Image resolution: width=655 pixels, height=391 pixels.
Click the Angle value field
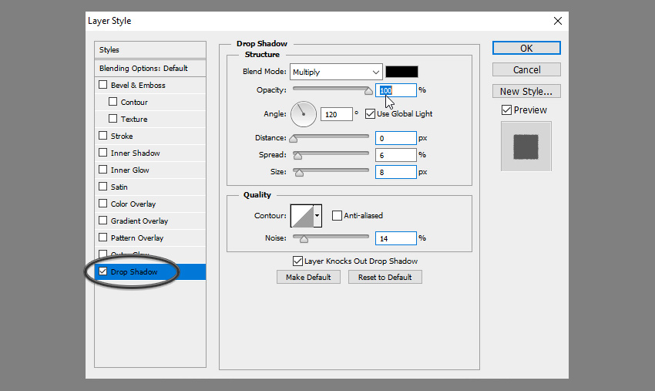pyautogui.click(x=337, y=114)
